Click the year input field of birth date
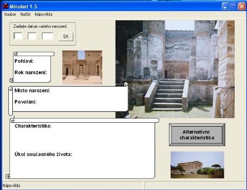247x190 pixels. tap(47, 36)
